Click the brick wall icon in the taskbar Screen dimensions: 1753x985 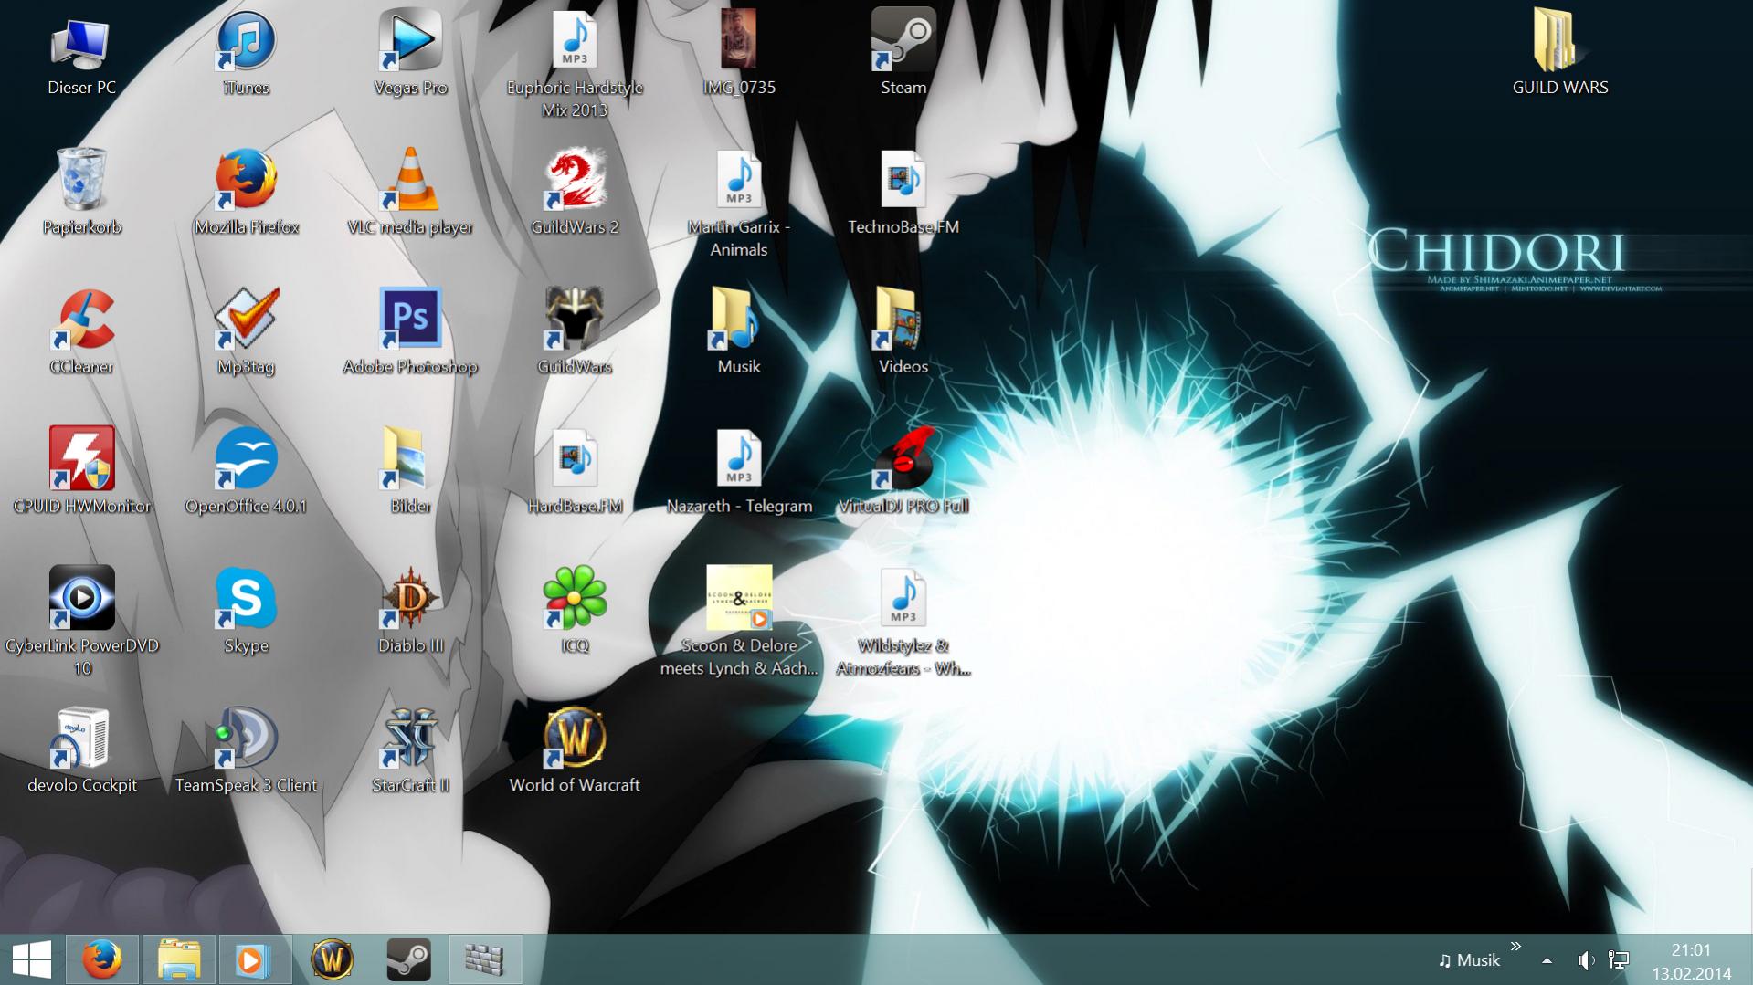point(486,959)
